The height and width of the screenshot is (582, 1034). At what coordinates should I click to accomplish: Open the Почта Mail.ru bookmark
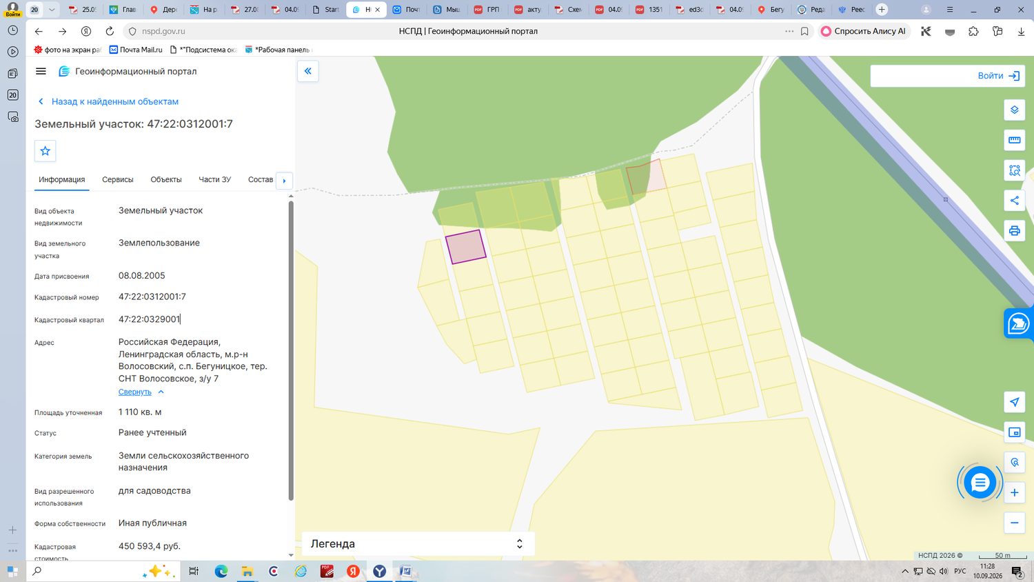(136, 50)
